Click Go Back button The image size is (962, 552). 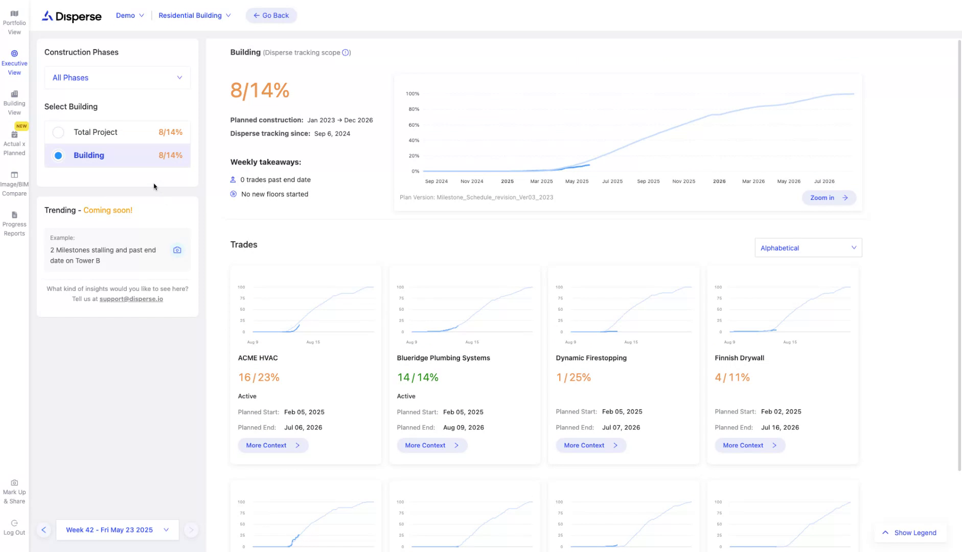point(271,15)
